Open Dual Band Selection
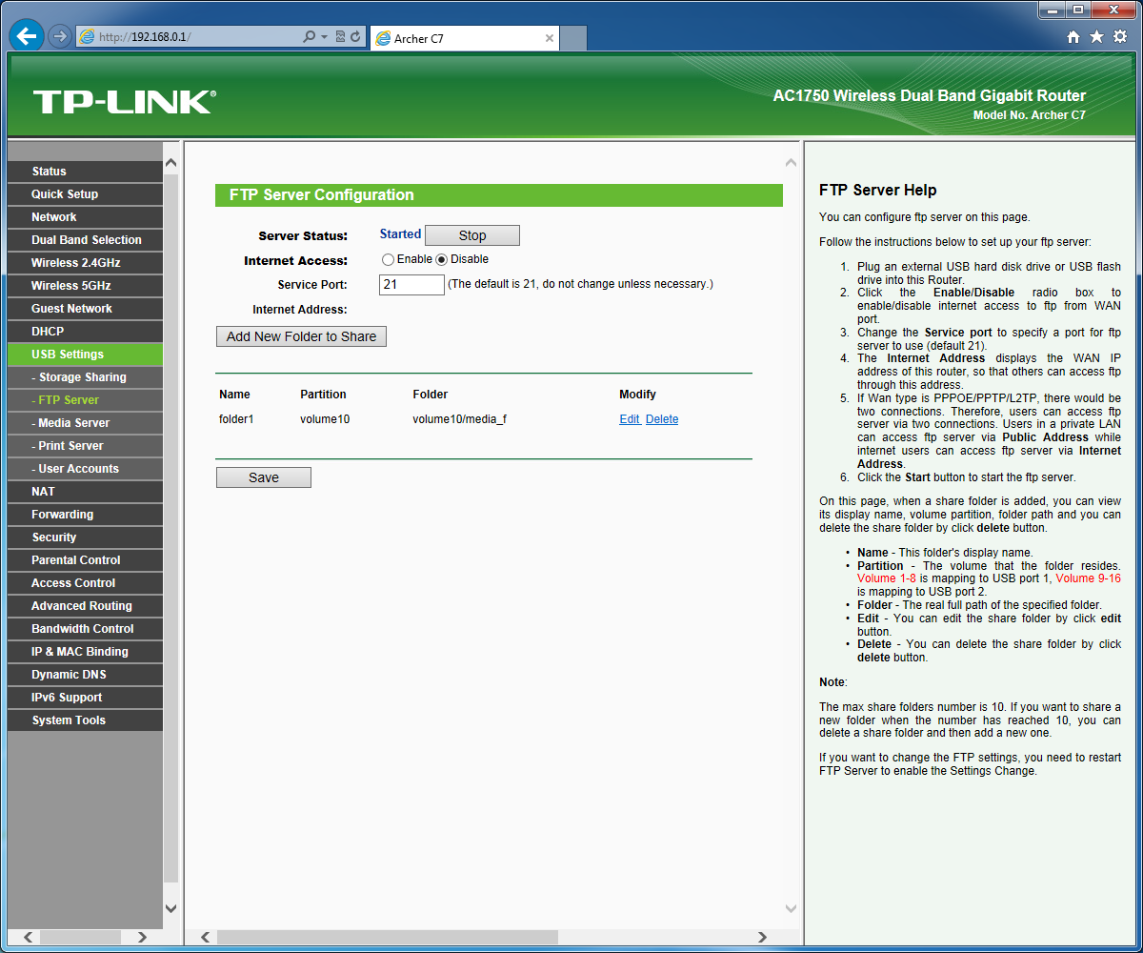 85,240
